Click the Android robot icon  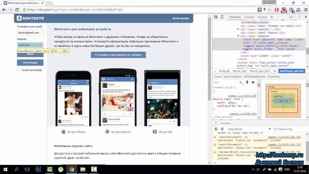(107, 131)
